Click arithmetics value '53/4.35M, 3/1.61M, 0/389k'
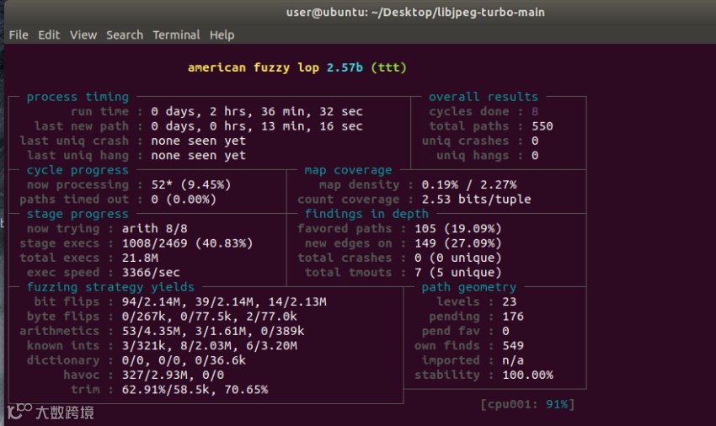 point(213,331)
